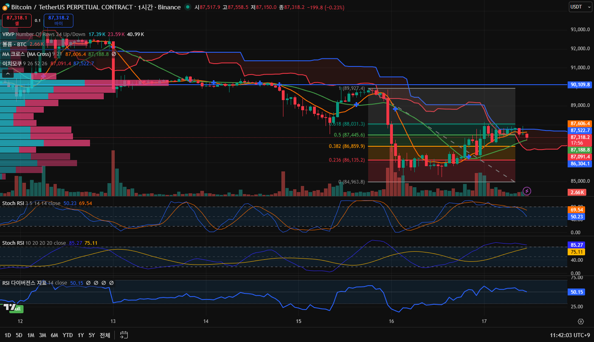Click the Bitcoin symbol logo icon
594x342 pixels.
click(x=6, y=7)
